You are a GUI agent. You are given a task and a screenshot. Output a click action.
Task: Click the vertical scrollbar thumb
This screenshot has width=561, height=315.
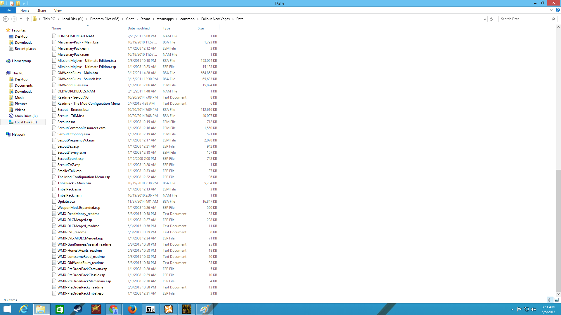558,230
